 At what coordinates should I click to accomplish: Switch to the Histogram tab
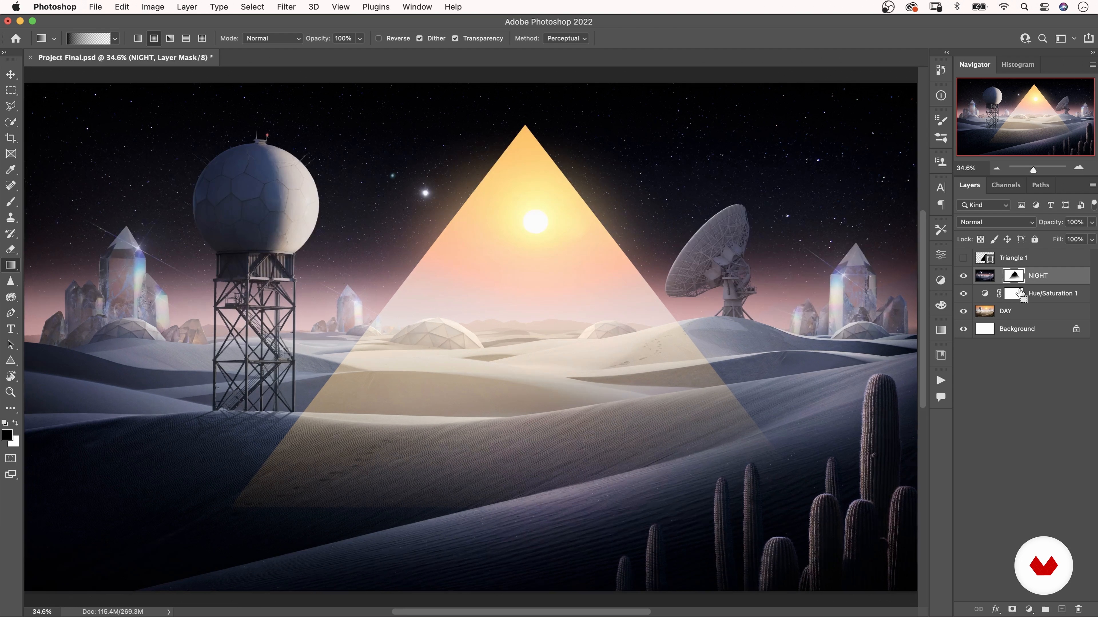point(1017,64)
